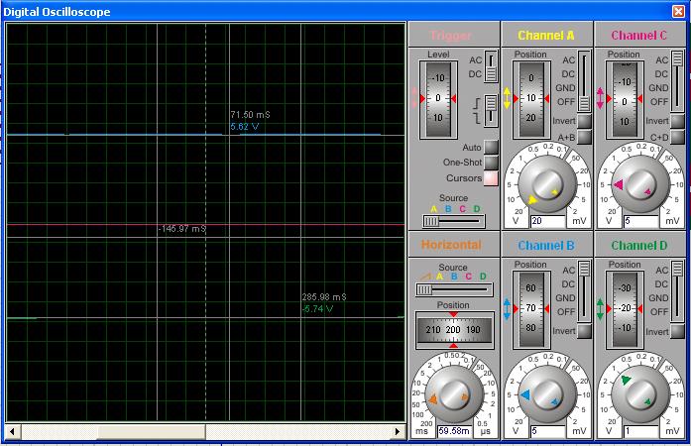This screenshot has height=446, width=691.
Task: Toggle the Trigger Auto button
Action: point(491,148)
